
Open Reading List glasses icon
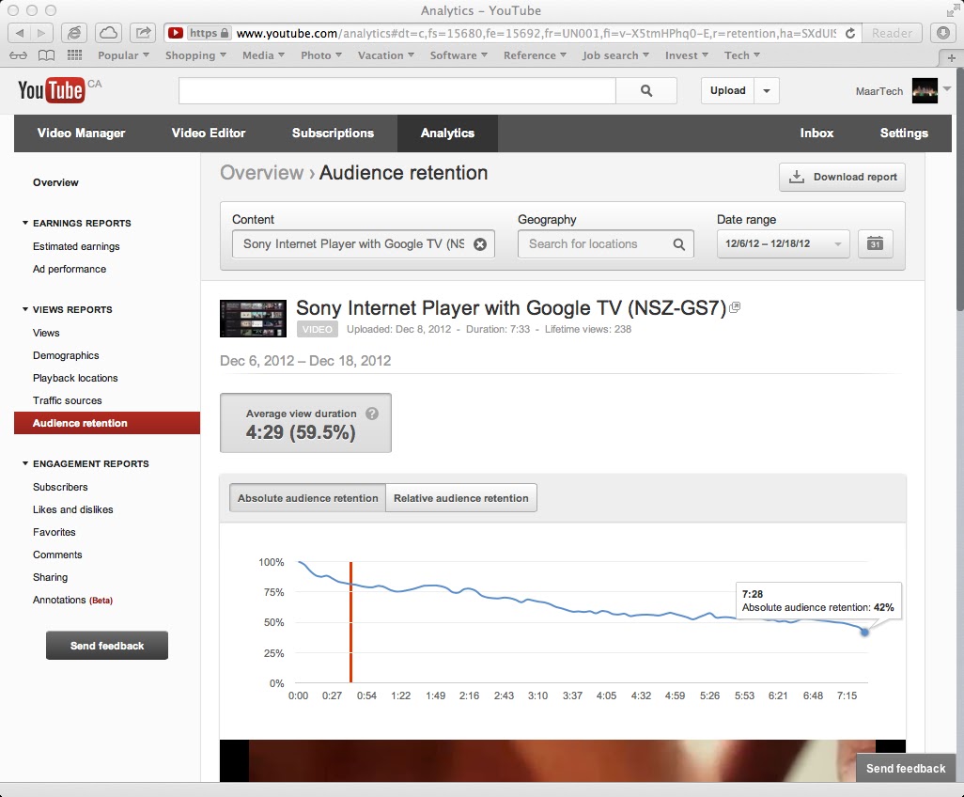[19, 55]
